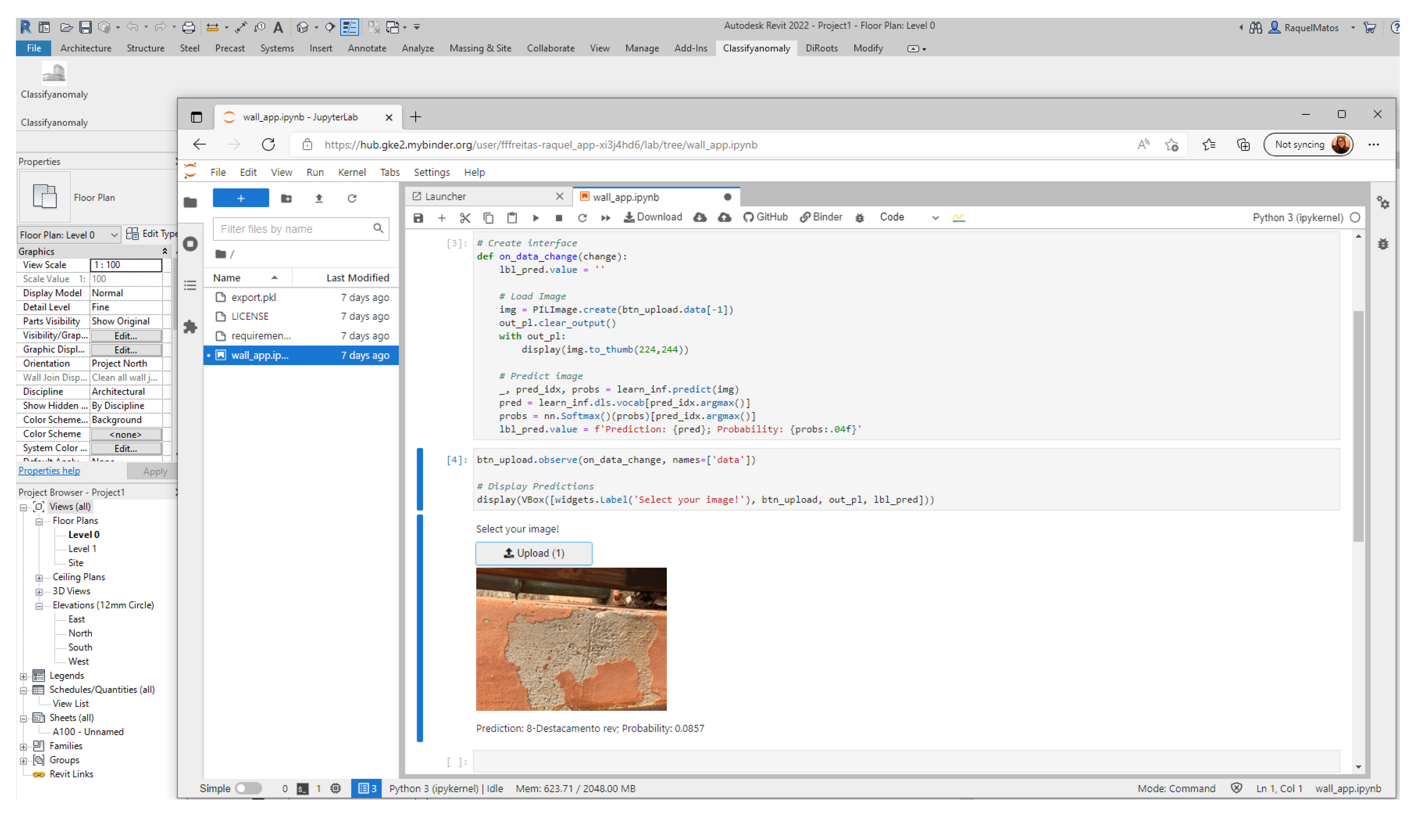
Task: Save the notebook with disk icon
Action: pyautogui.click(x=418, y=218)
